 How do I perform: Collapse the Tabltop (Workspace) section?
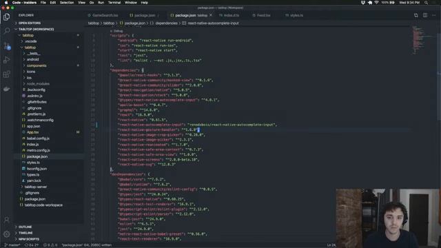point(36,29)
